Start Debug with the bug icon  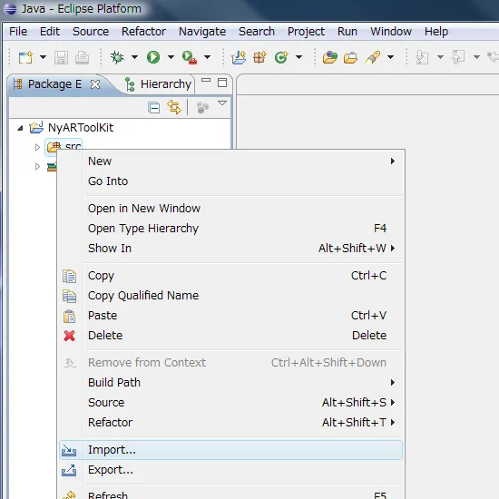coord(117,57)
